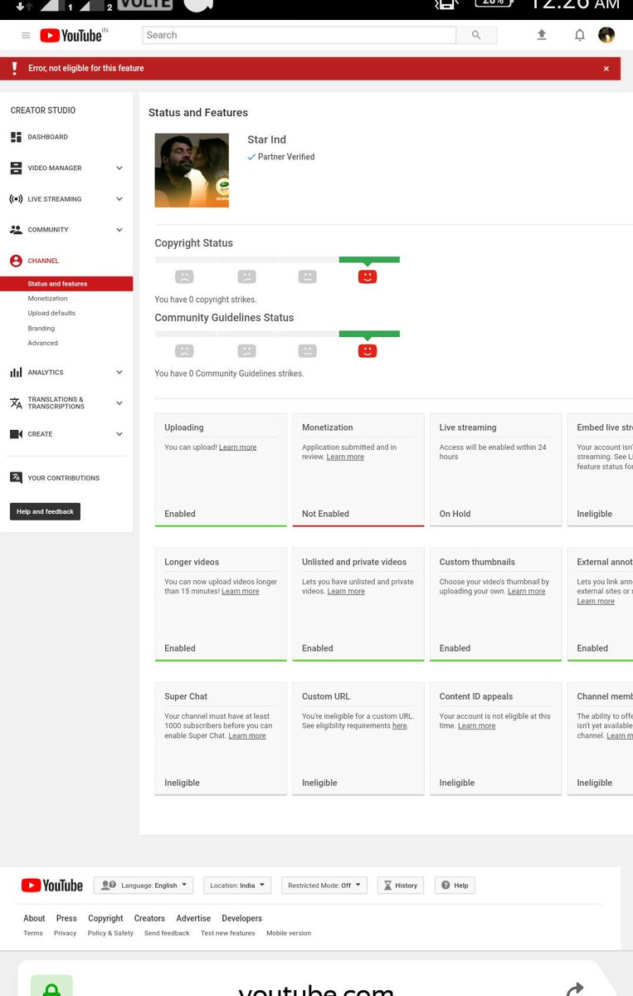The width and height of the screenshot is (633, 996).
Task: Click inside the Search input field
Action: pyautogui.click(x=299, y=35)
